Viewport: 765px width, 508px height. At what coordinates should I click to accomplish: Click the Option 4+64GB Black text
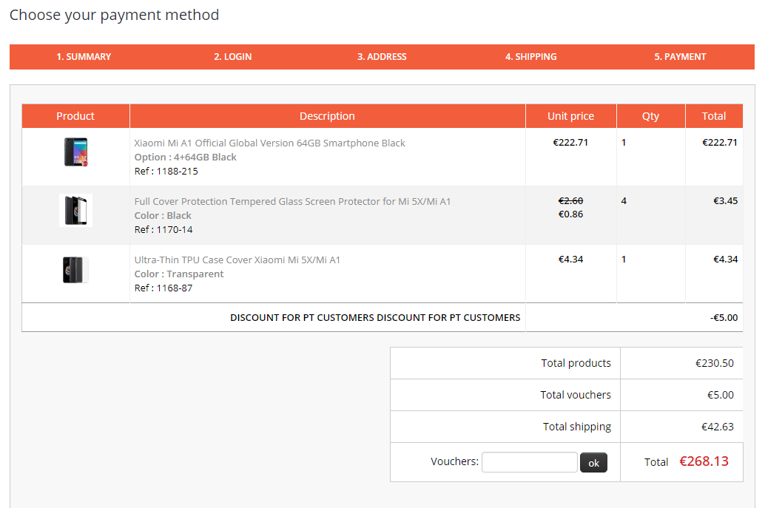[x=185, y=158]
